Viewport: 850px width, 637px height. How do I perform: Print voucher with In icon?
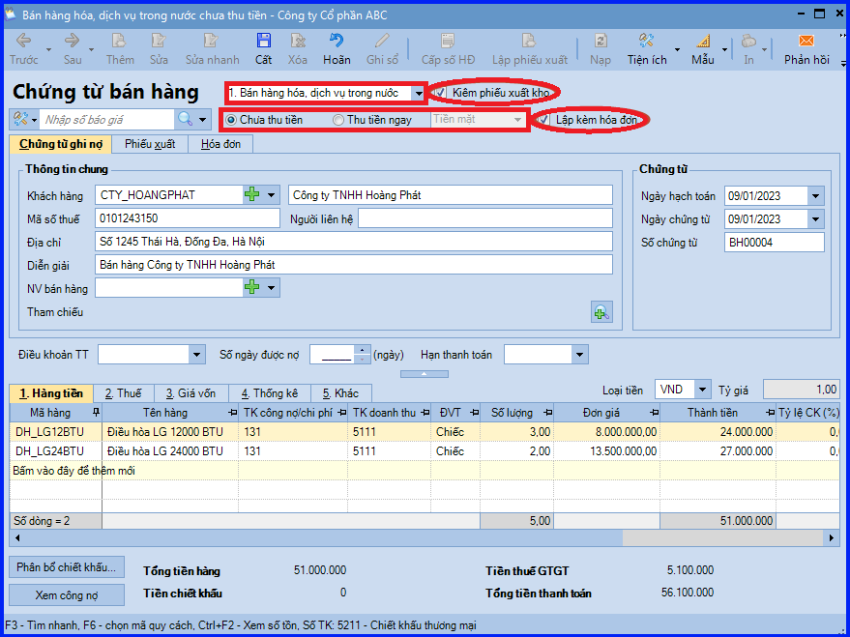point(748,42)
